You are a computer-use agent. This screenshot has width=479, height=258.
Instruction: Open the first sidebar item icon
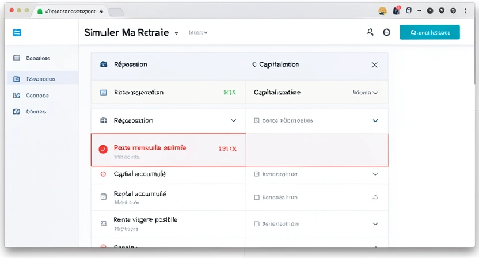tap(17, 58)
